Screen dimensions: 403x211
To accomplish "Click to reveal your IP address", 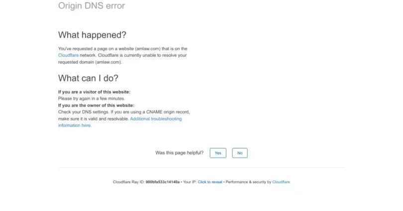I will pyautogui.click(x=210, y=182).
